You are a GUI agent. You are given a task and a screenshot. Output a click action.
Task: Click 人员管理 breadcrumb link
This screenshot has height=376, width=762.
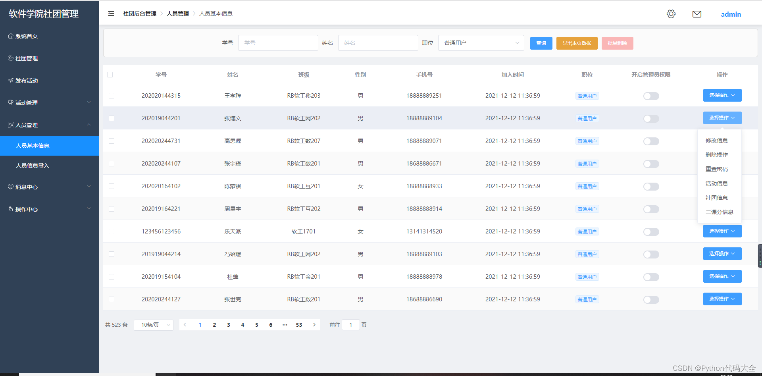[x=178, y=13]
